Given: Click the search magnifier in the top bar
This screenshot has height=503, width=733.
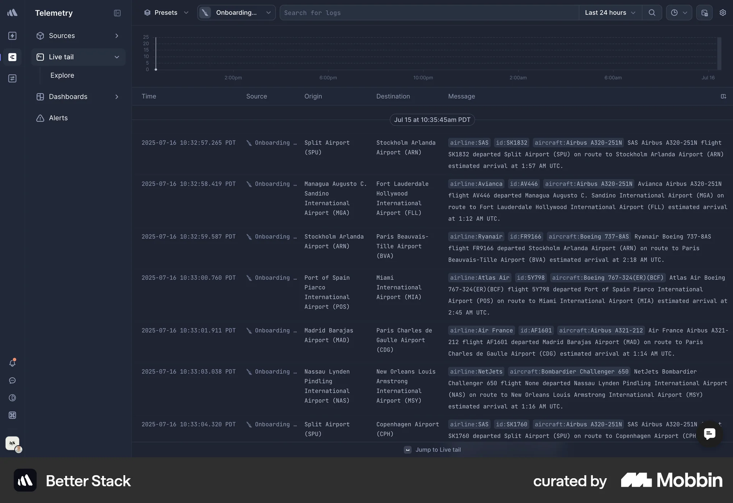Looking at the screenshot, I should click(652, 13).
